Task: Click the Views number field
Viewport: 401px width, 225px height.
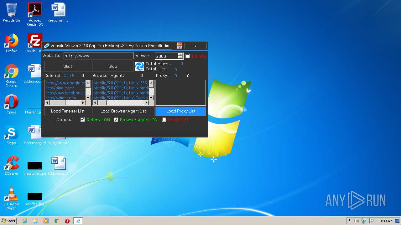Action: [166, 56]
